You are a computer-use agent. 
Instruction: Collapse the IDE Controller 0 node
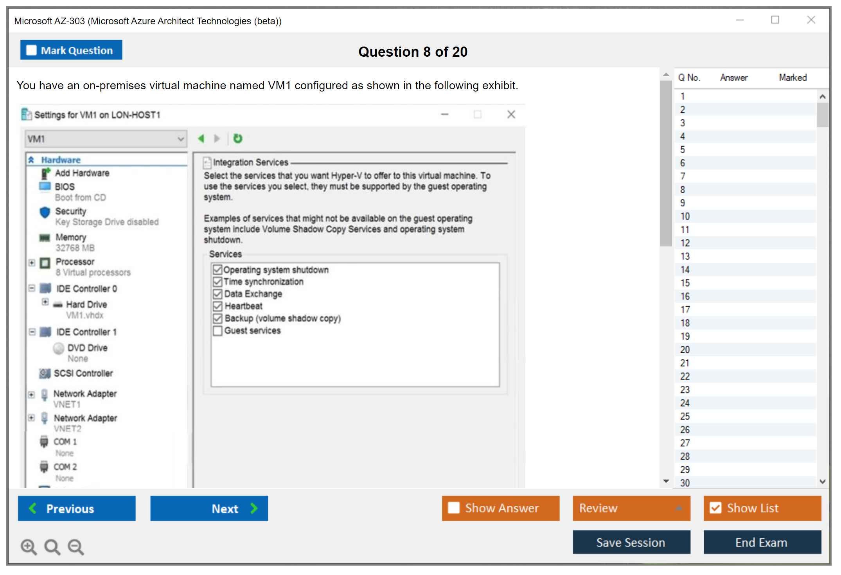tap(32, 289)
